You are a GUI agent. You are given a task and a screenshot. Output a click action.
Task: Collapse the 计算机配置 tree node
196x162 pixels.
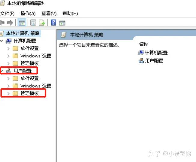click(x=2, y=41)
